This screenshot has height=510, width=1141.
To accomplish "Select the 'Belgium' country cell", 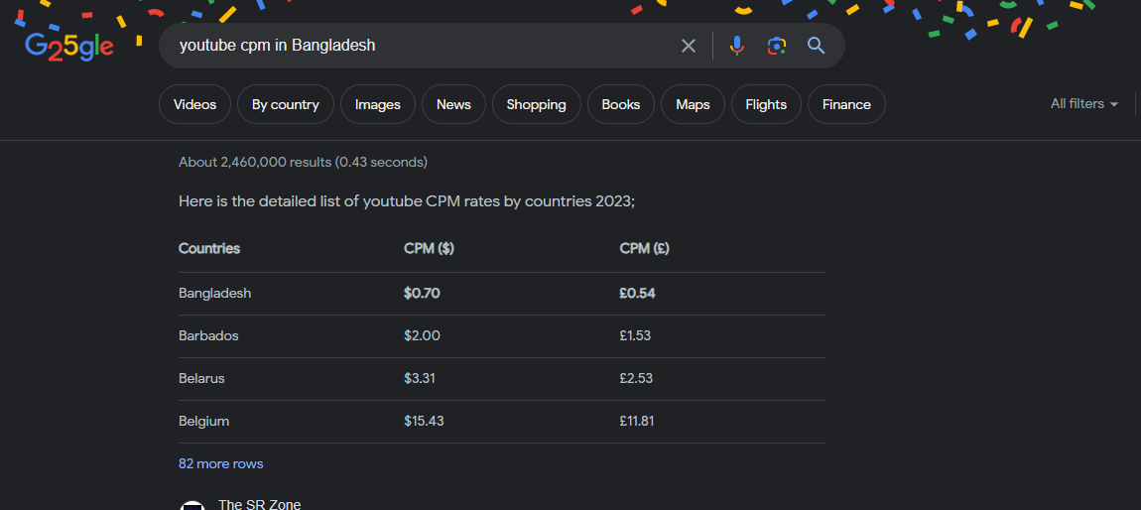I will [x=203, y=422].
